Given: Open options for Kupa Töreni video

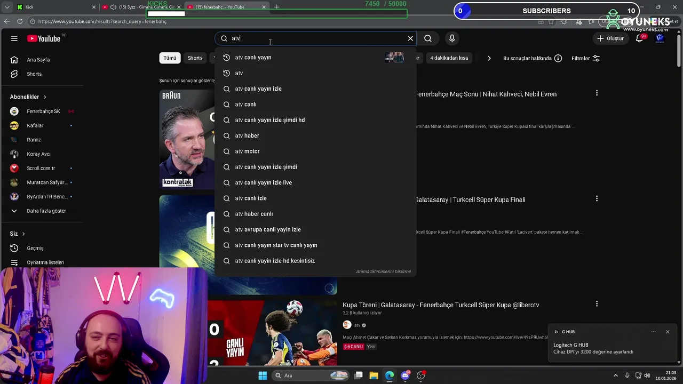Looking at the screenshot, I should pos(597,304).
